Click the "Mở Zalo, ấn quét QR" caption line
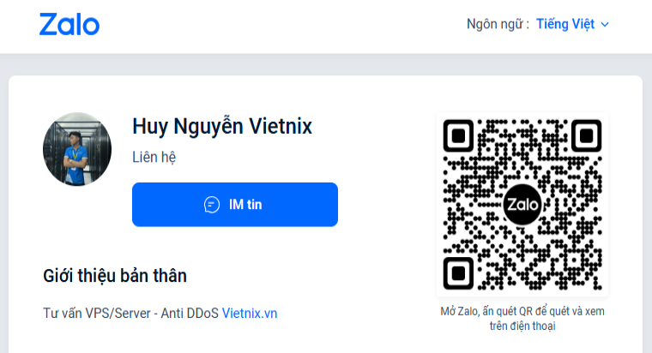Screen dimensions: 652x353 [522, 312]
